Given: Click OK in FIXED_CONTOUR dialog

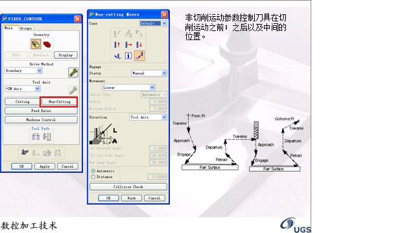Looking at the screenshot, I should pyautogui.click(x=21, y=166).
